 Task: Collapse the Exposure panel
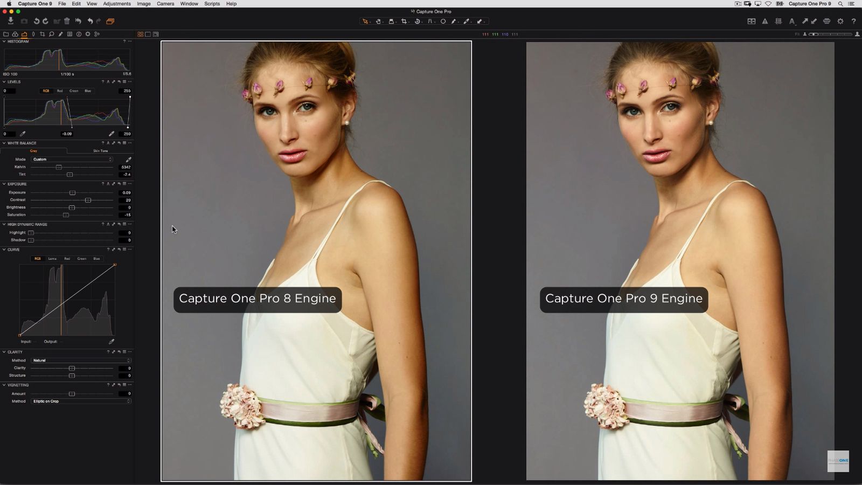[x=4, y=184]
